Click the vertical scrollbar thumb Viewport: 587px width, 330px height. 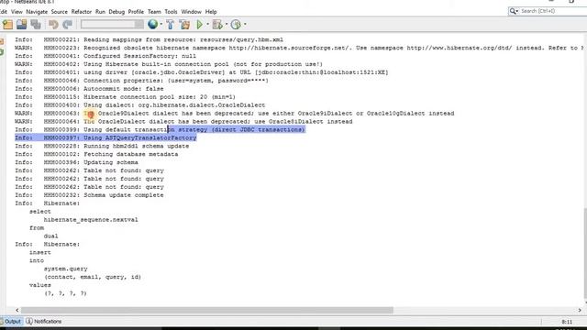pos(585,254)
